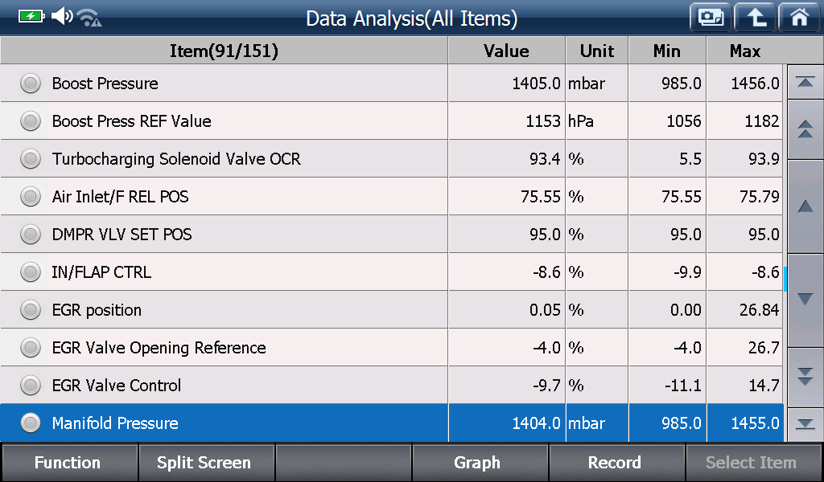Select the Boost Pressure radio button
This screenshot has width=824, height=482.
tap(31, 84)
